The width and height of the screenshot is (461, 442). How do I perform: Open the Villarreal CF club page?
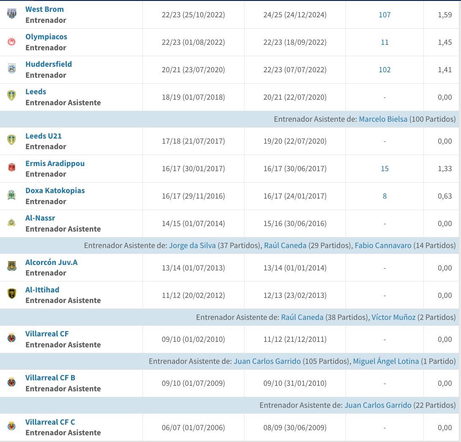click(47, 333)
